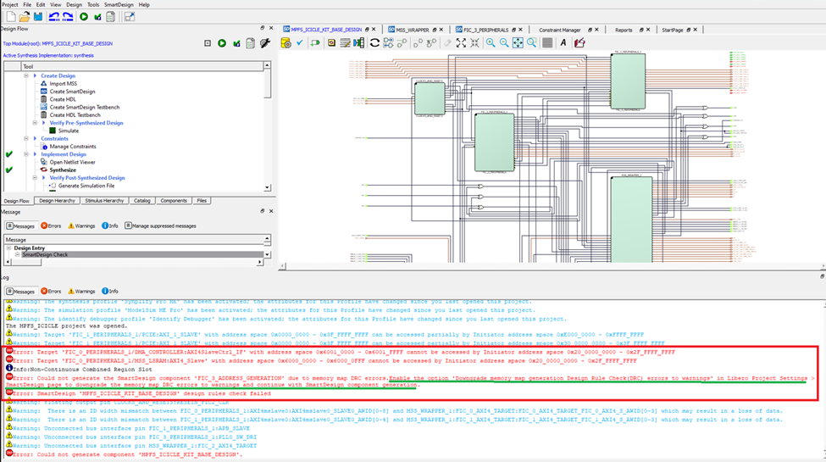This screenshot has height=462, width=826.
Task: Click the Undo arrow icon
Action: coord(53,17)
